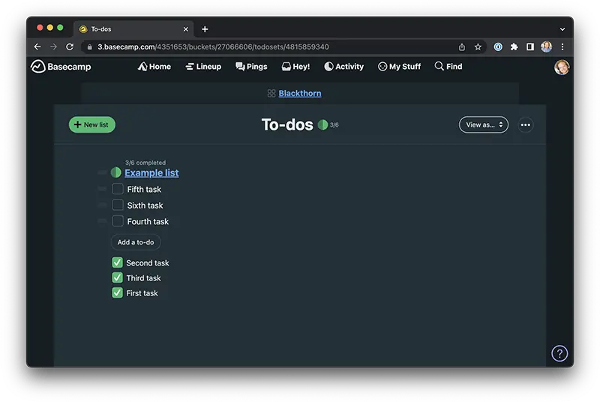Click the Basecamp logo icon
Image resolution: width=600 pixels, height=402 pixels.
[x=38, y=67]
